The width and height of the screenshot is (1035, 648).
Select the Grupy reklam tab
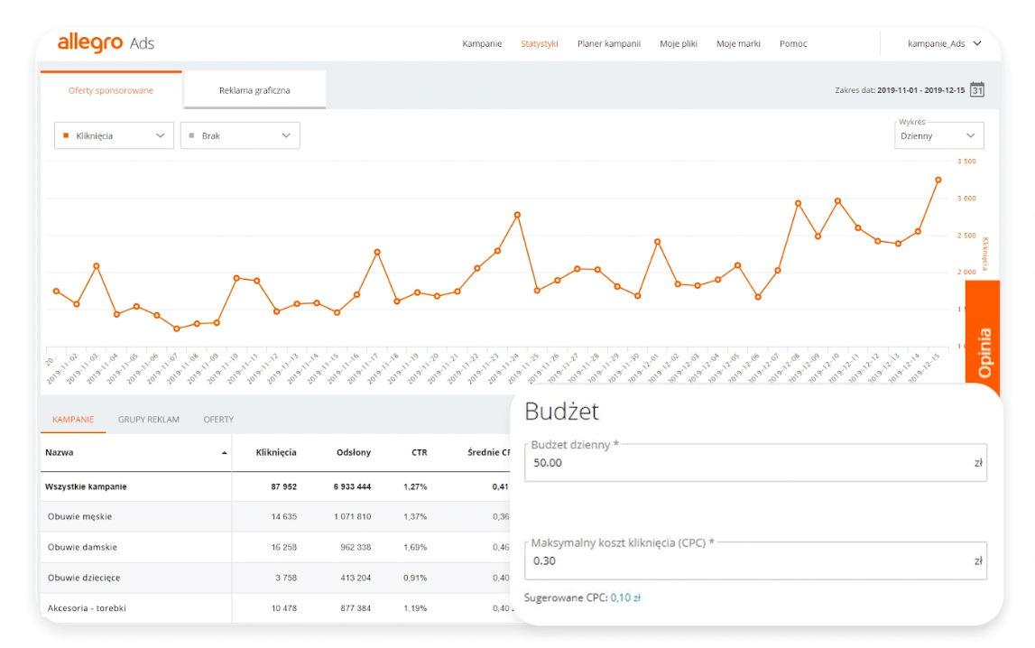point(149,420)
